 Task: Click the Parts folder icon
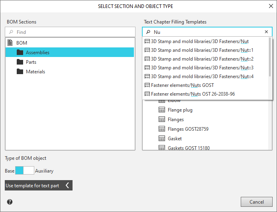point(20,62)
